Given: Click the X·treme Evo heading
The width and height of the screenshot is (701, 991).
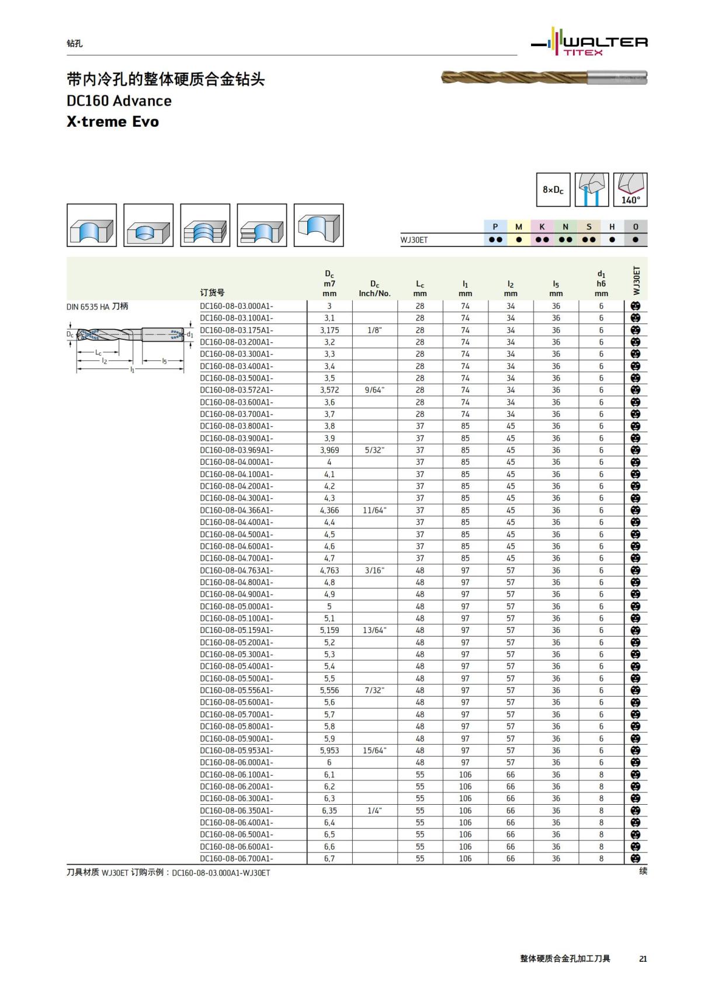Looking at the screenshot, I should coord(113,121).
